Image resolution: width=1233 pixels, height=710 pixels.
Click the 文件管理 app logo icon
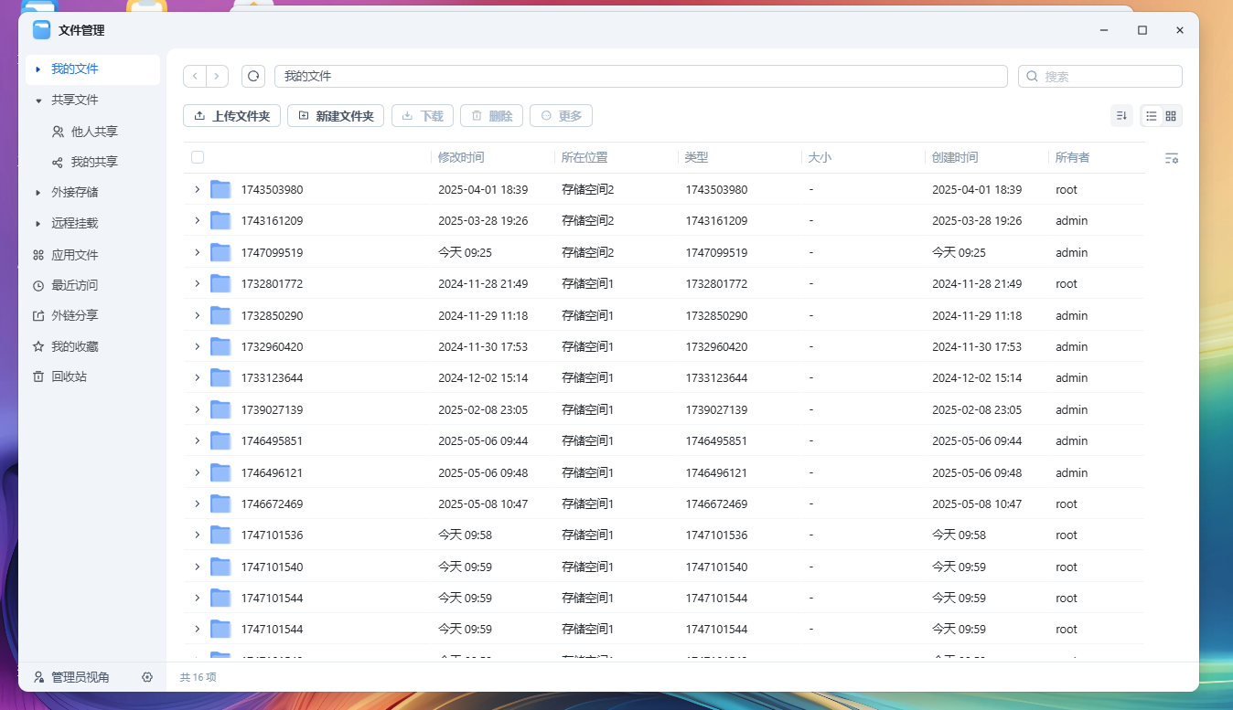(x=41, y=30)
